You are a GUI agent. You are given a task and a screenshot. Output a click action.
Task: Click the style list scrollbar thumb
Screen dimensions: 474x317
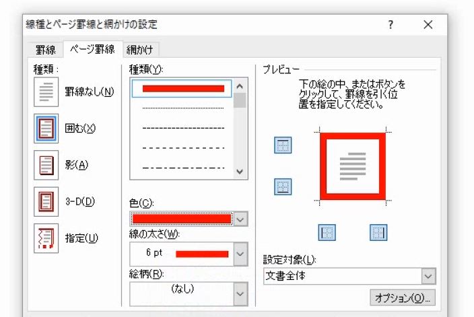pos(240,100)
